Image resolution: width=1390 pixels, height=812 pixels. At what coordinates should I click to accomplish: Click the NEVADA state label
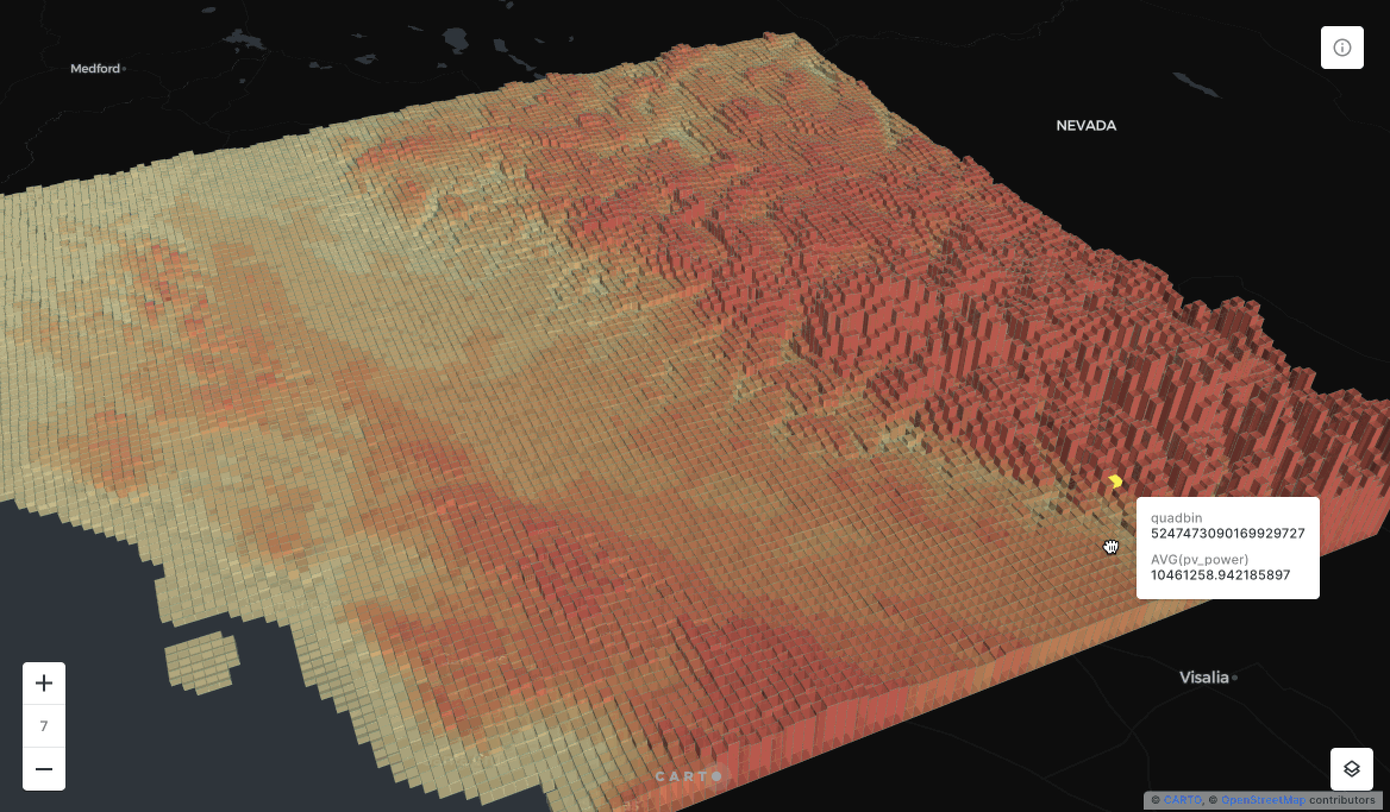pyautogui.click(x=1086, y=125)
